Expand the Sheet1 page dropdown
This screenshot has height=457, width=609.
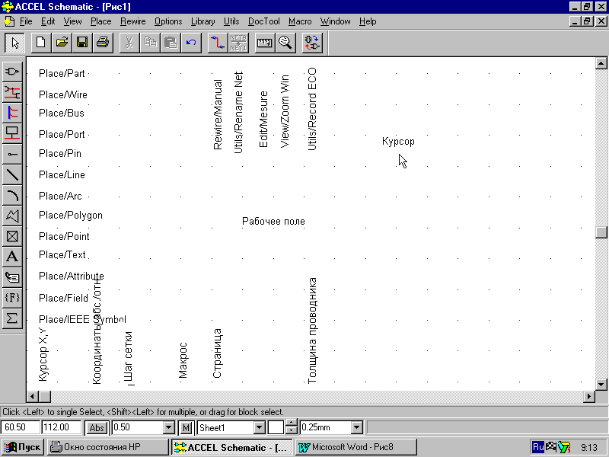pyautogui.click(x=259, y=428)
